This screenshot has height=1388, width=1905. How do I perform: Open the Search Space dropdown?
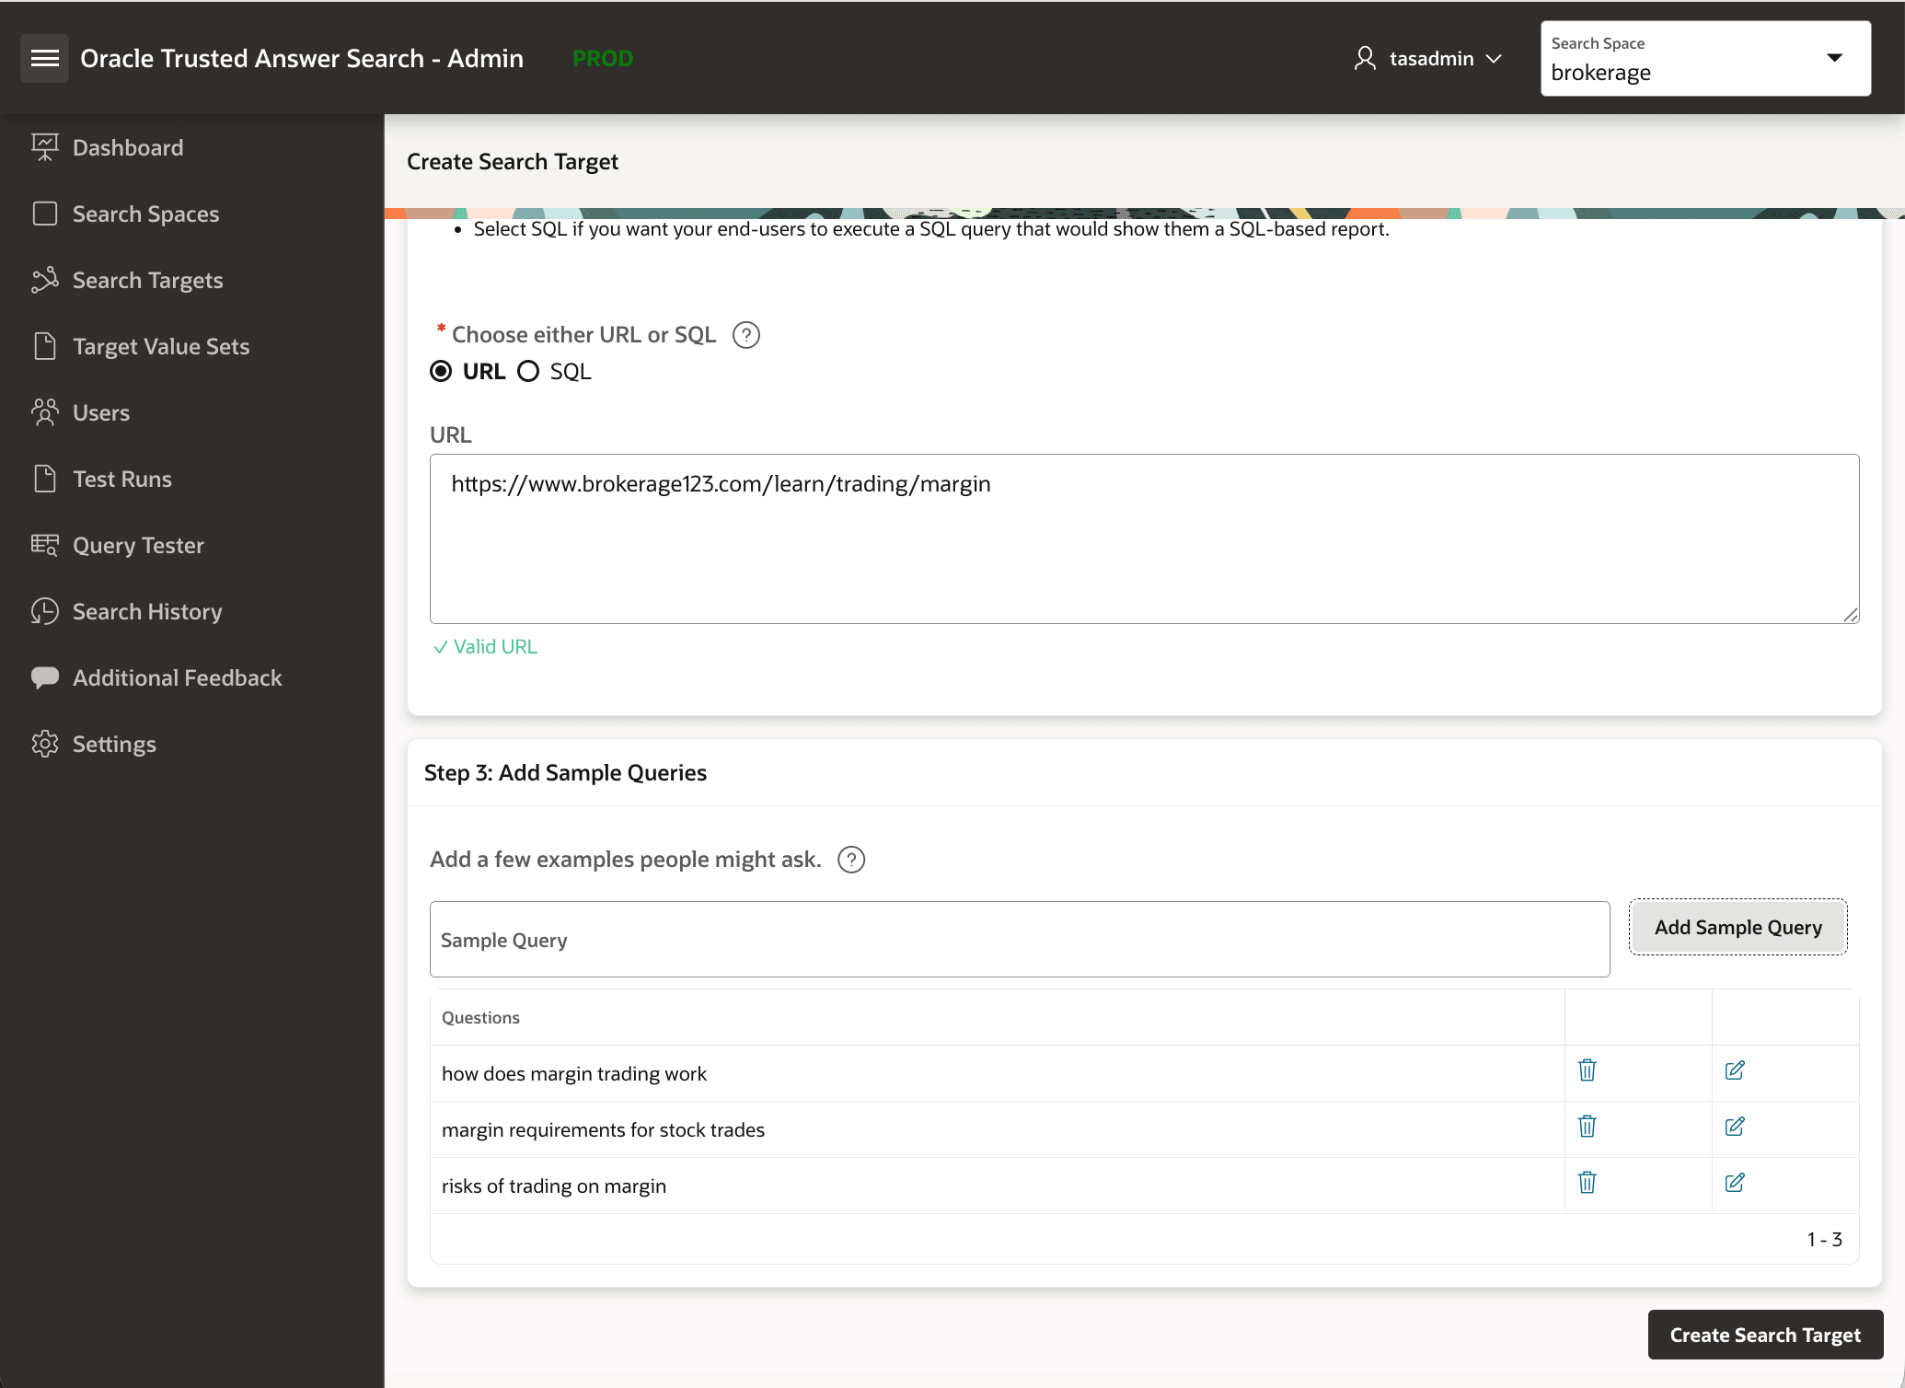point(1835,58)
